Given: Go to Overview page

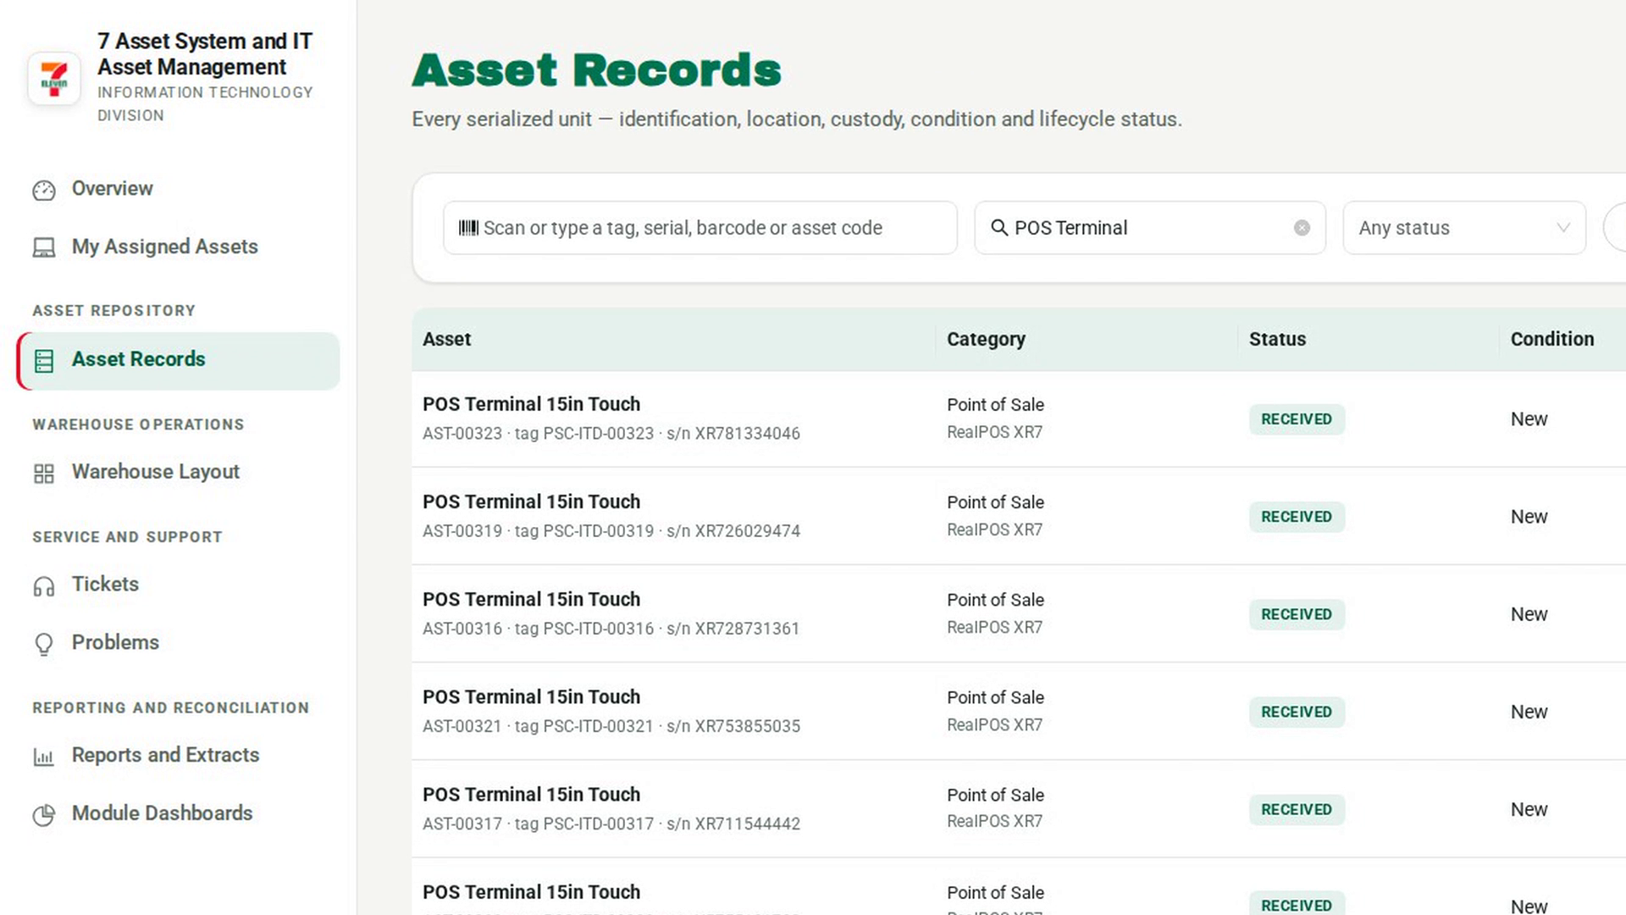Looking at the screenshot, I should click(178, 189).
